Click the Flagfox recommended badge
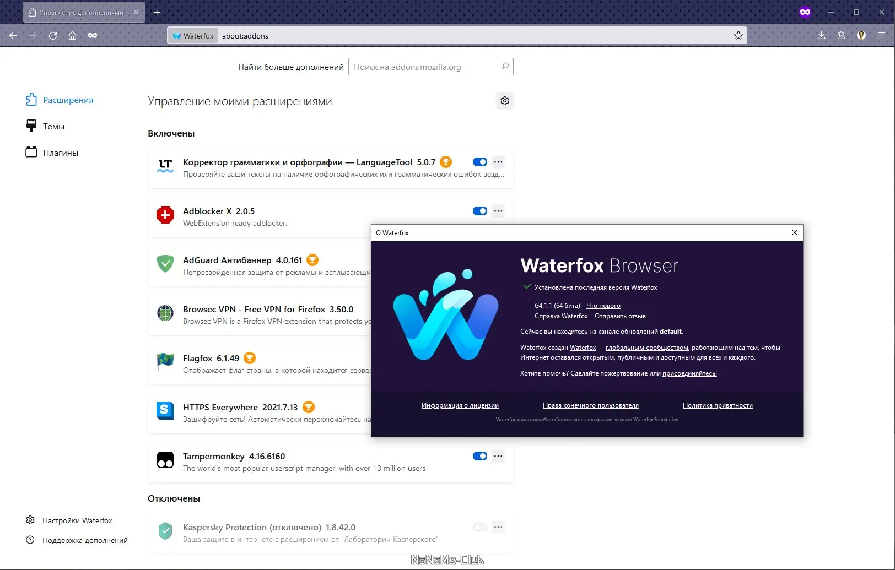The width and height of the screenshot is (895, 570). (x=250, y=358)
